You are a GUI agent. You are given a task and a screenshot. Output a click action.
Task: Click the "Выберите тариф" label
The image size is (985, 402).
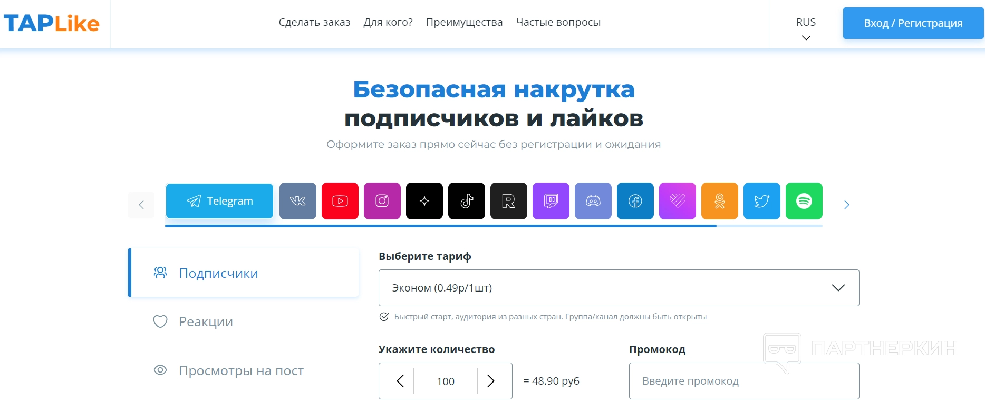click(425, 256)
